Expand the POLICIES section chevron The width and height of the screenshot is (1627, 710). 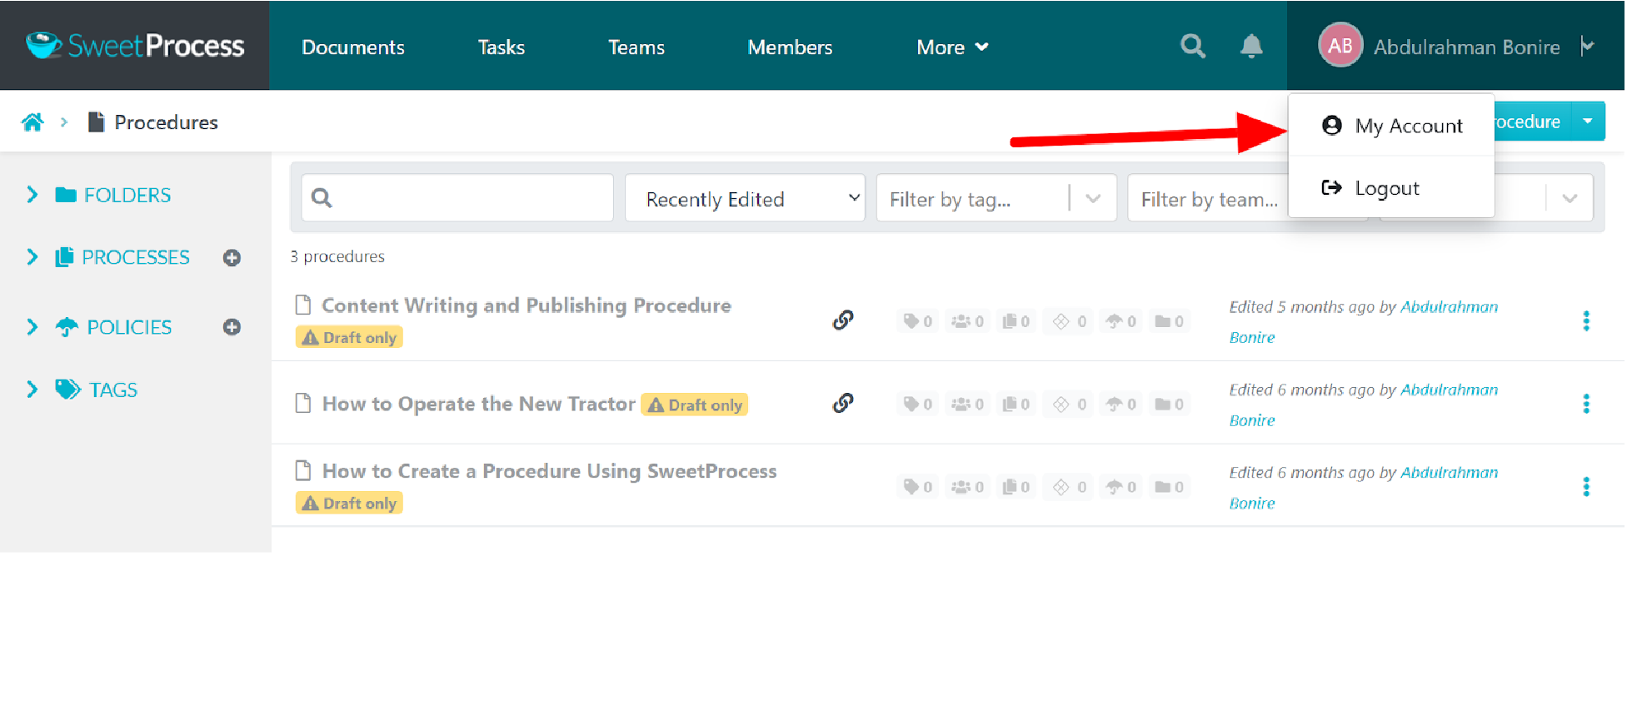(x=32, y=327)
